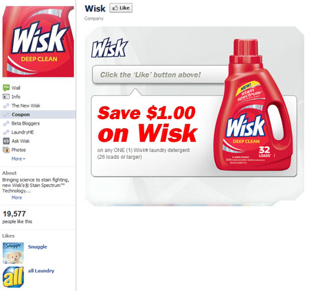Click the red Wisk detergent bottle image
Image resolution: width=309 pixels, height=291 pixels.
point(253,105)
